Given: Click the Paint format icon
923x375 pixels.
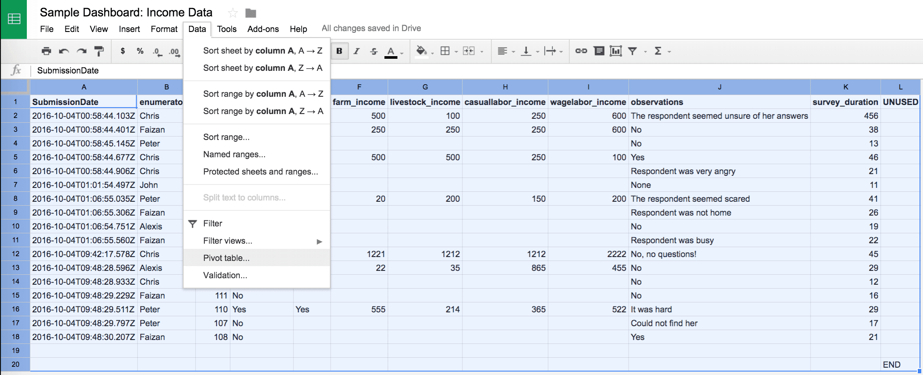Looking at the screenshot, I should click(x=99, y=51).
